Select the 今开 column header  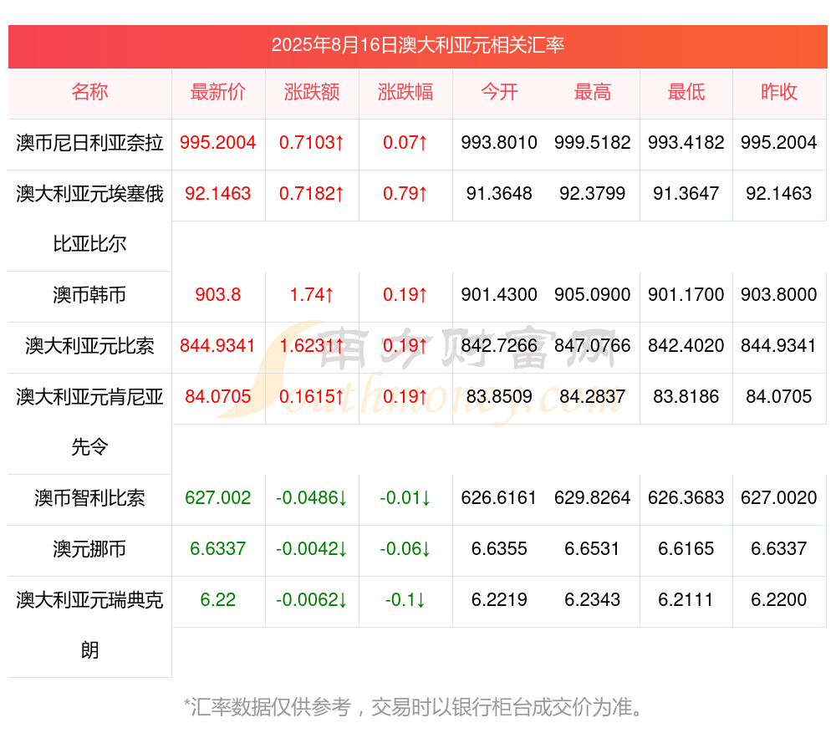pyautogui.click(x=499, y=92)
